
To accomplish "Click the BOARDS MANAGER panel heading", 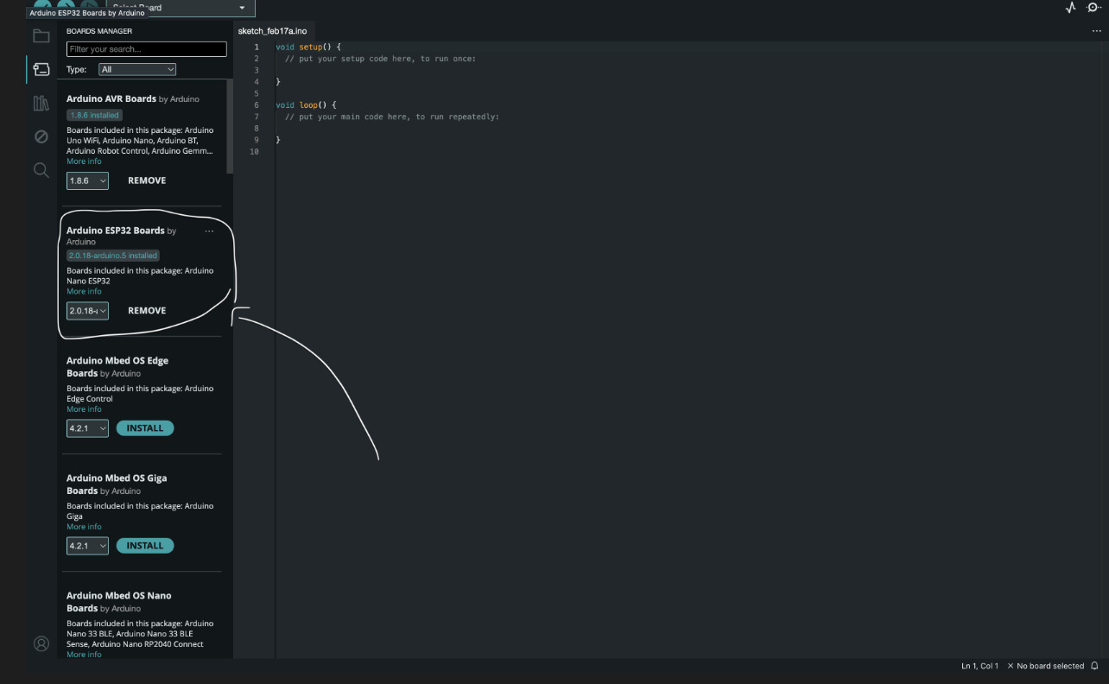I will [99, 31].
